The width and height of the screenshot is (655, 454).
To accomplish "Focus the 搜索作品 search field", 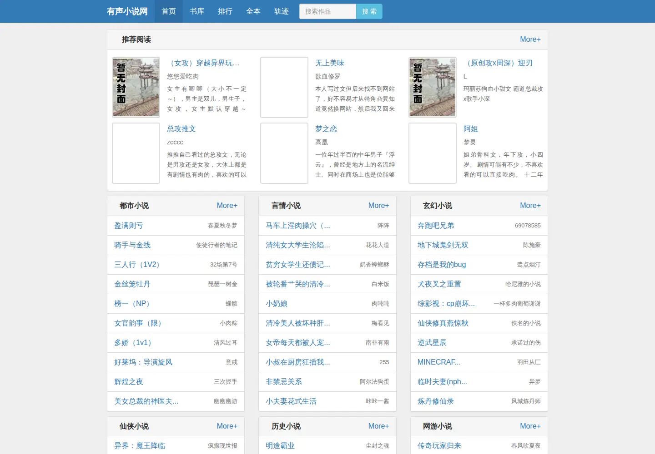I will [x=327, y=11].
